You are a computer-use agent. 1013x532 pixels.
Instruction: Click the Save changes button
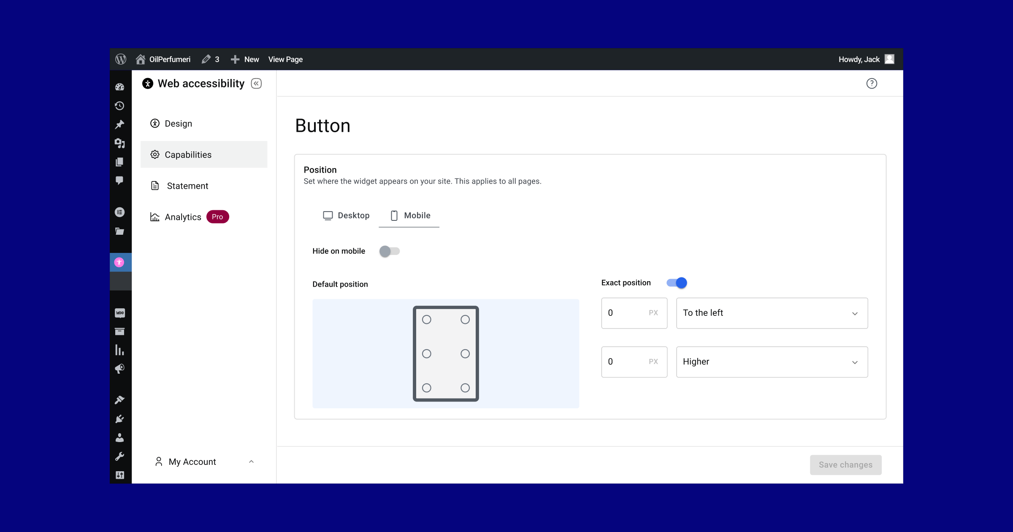[x=845, y=465]
